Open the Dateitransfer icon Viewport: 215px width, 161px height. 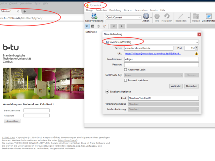[x=209, y=16]
